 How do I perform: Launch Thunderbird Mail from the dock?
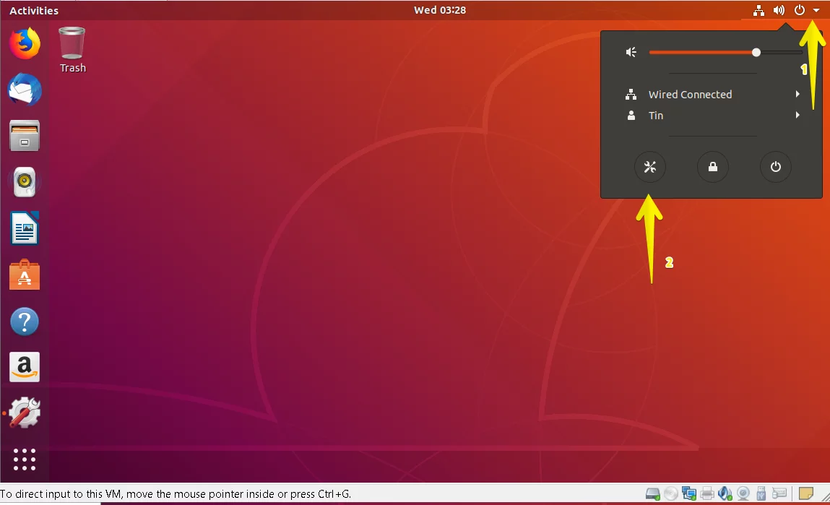(25, 90)
